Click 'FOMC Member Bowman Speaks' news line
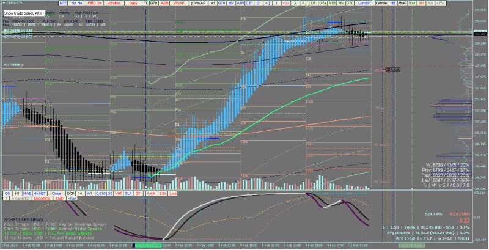The height and width of the screenshot is (250, 489). [76, 224]
